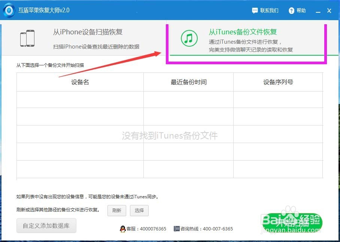Click the 选择 button

[139, 210]
